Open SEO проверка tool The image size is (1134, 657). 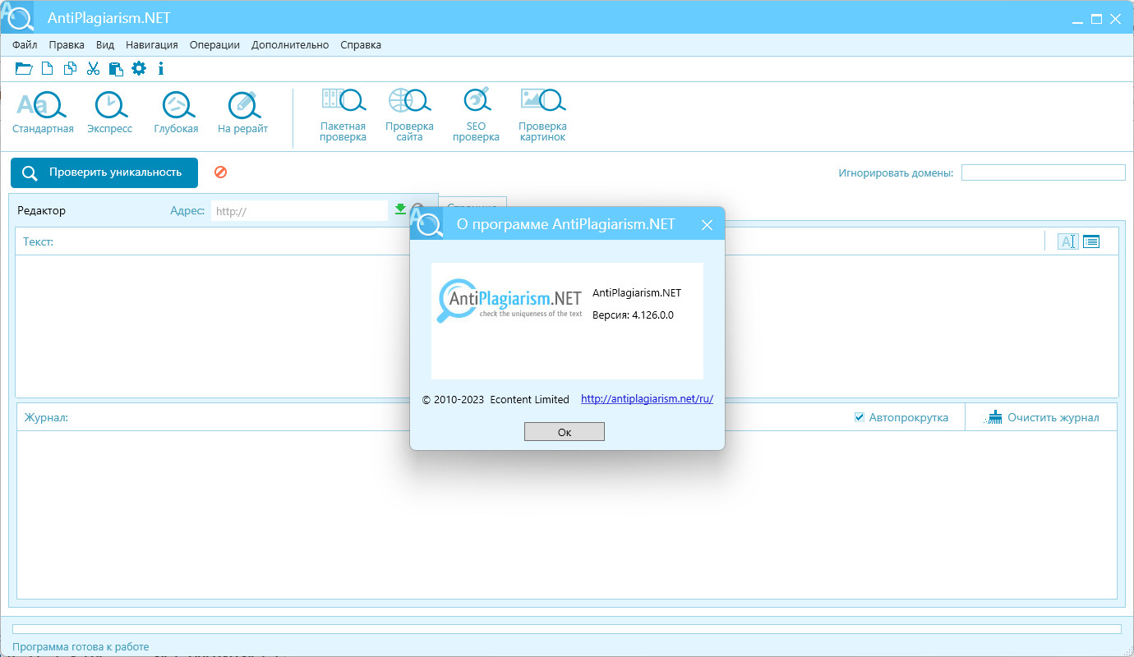[x=476, y=115]
